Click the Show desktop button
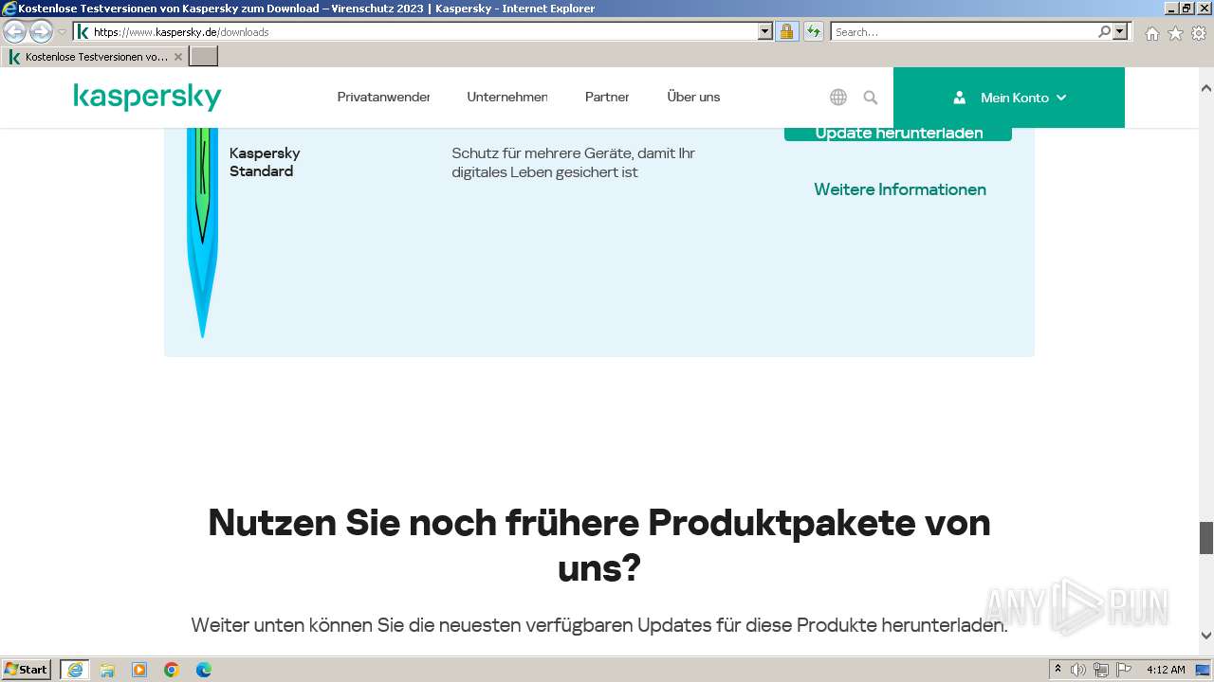1214x682 pixels. tap(1203, 670)
